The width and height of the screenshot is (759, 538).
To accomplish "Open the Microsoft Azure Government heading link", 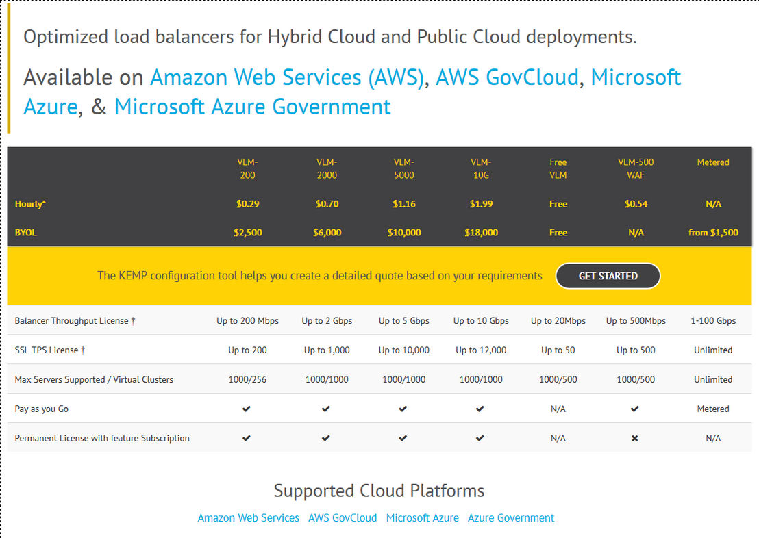I will click(252, 107).
